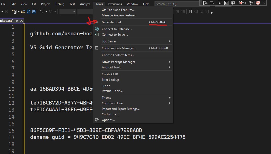Click the Undo arrow icon
271x154 pixels.
pyautogui.click(x=42, y=12)
